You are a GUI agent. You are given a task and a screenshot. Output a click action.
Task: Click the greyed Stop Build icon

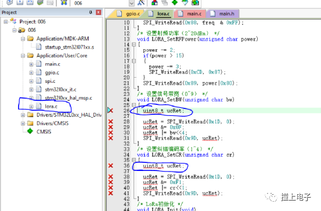[50, 2]
